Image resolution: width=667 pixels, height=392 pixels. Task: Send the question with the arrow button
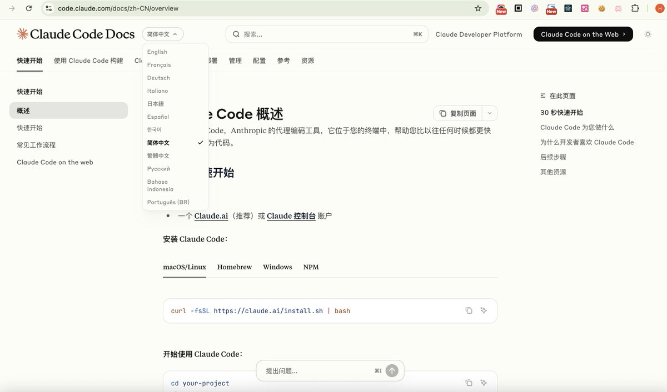click(x=392, y=370)
